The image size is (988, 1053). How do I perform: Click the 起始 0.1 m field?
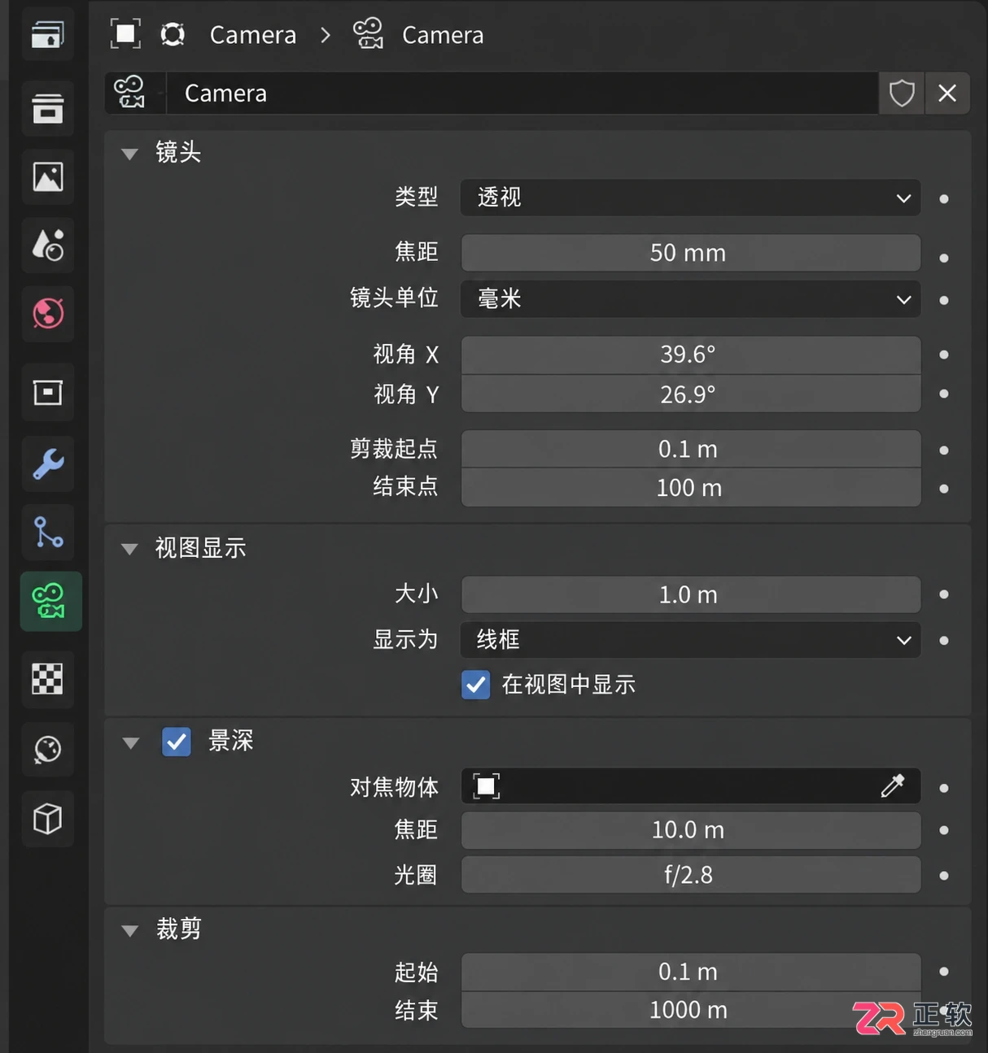click(691, 972)
